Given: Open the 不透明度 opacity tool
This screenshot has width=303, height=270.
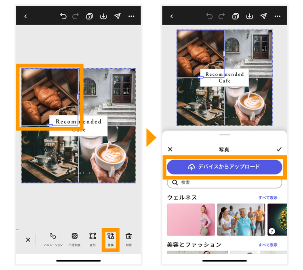Looking at the screenshot, I should pyautogui.click(x=75, y=240).
